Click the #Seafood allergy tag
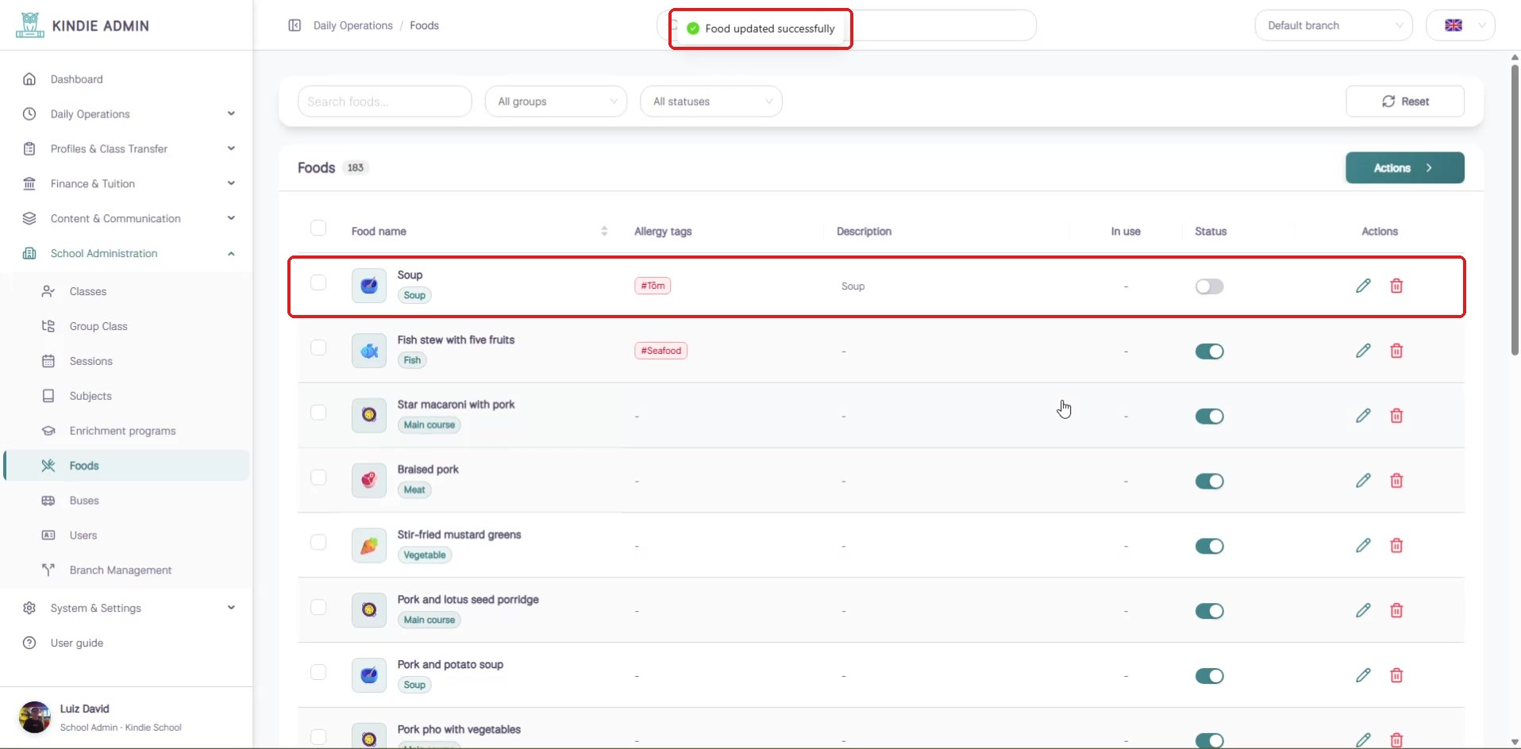The width and height of the screenshot is (1521, 749). pyautogui.click(x=661, y=351)
